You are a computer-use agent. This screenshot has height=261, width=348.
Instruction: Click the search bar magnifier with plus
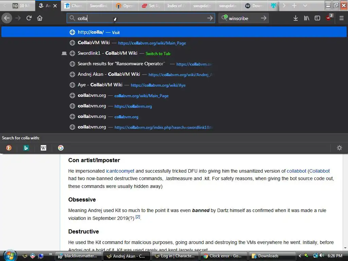[224, 18]
